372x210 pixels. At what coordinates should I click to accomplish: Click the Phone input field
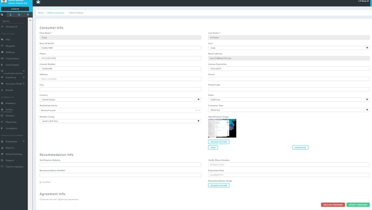pos(120,58)
